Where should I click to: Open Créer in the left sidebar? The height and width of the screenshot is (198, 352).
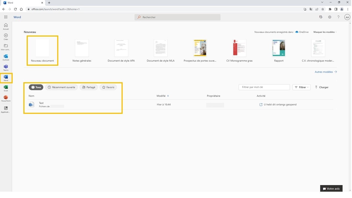click(6, 37)
